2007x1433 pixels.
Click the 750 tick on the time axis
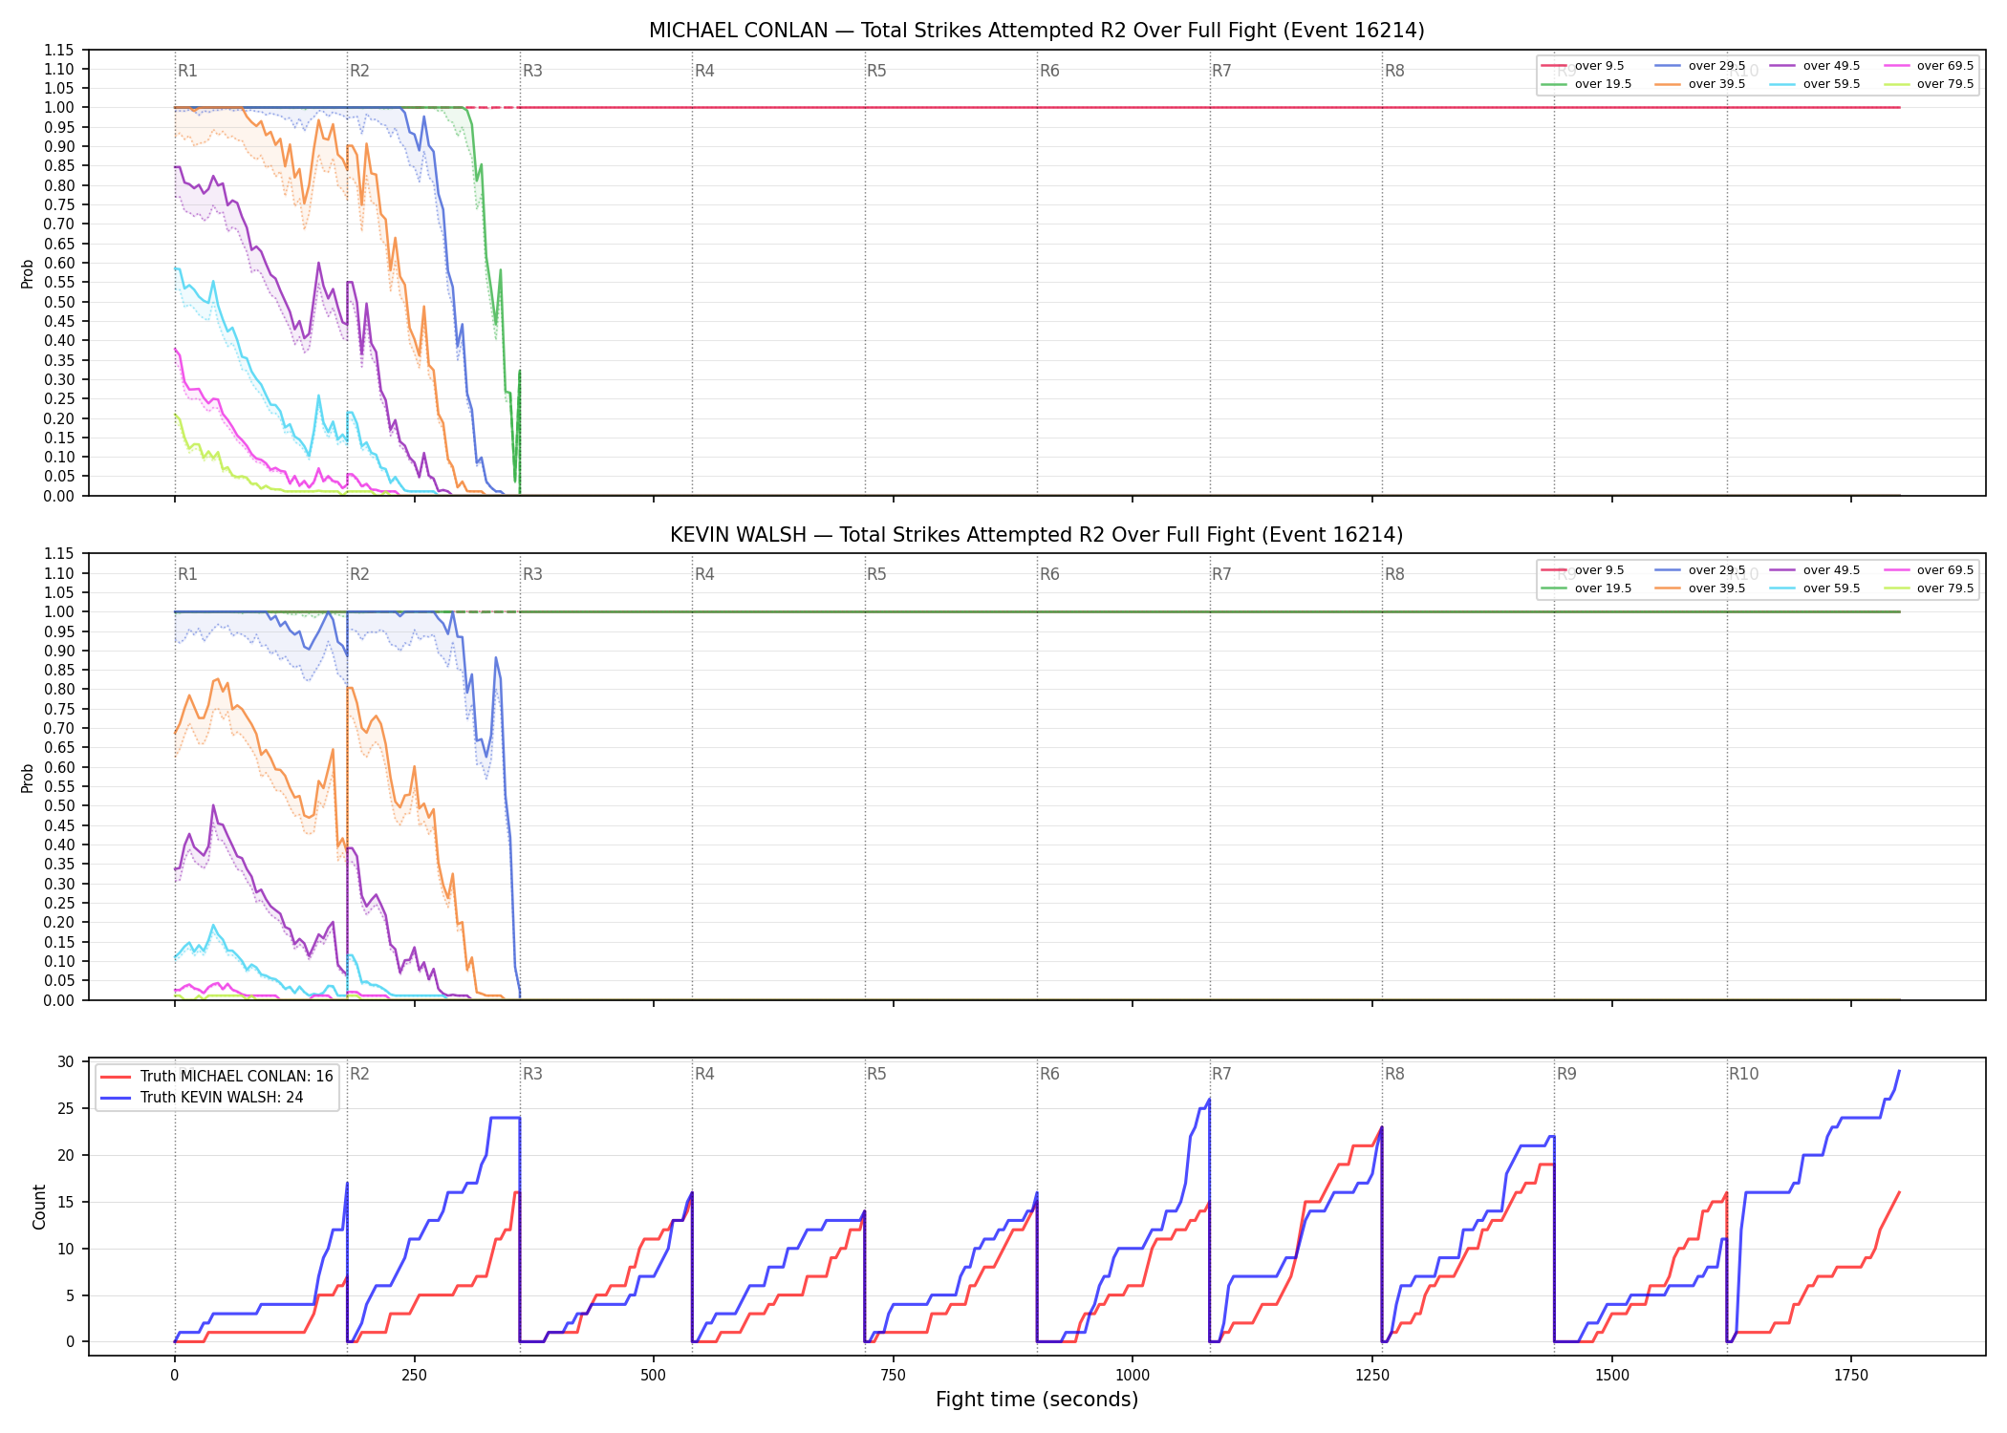pos(894,1376)
